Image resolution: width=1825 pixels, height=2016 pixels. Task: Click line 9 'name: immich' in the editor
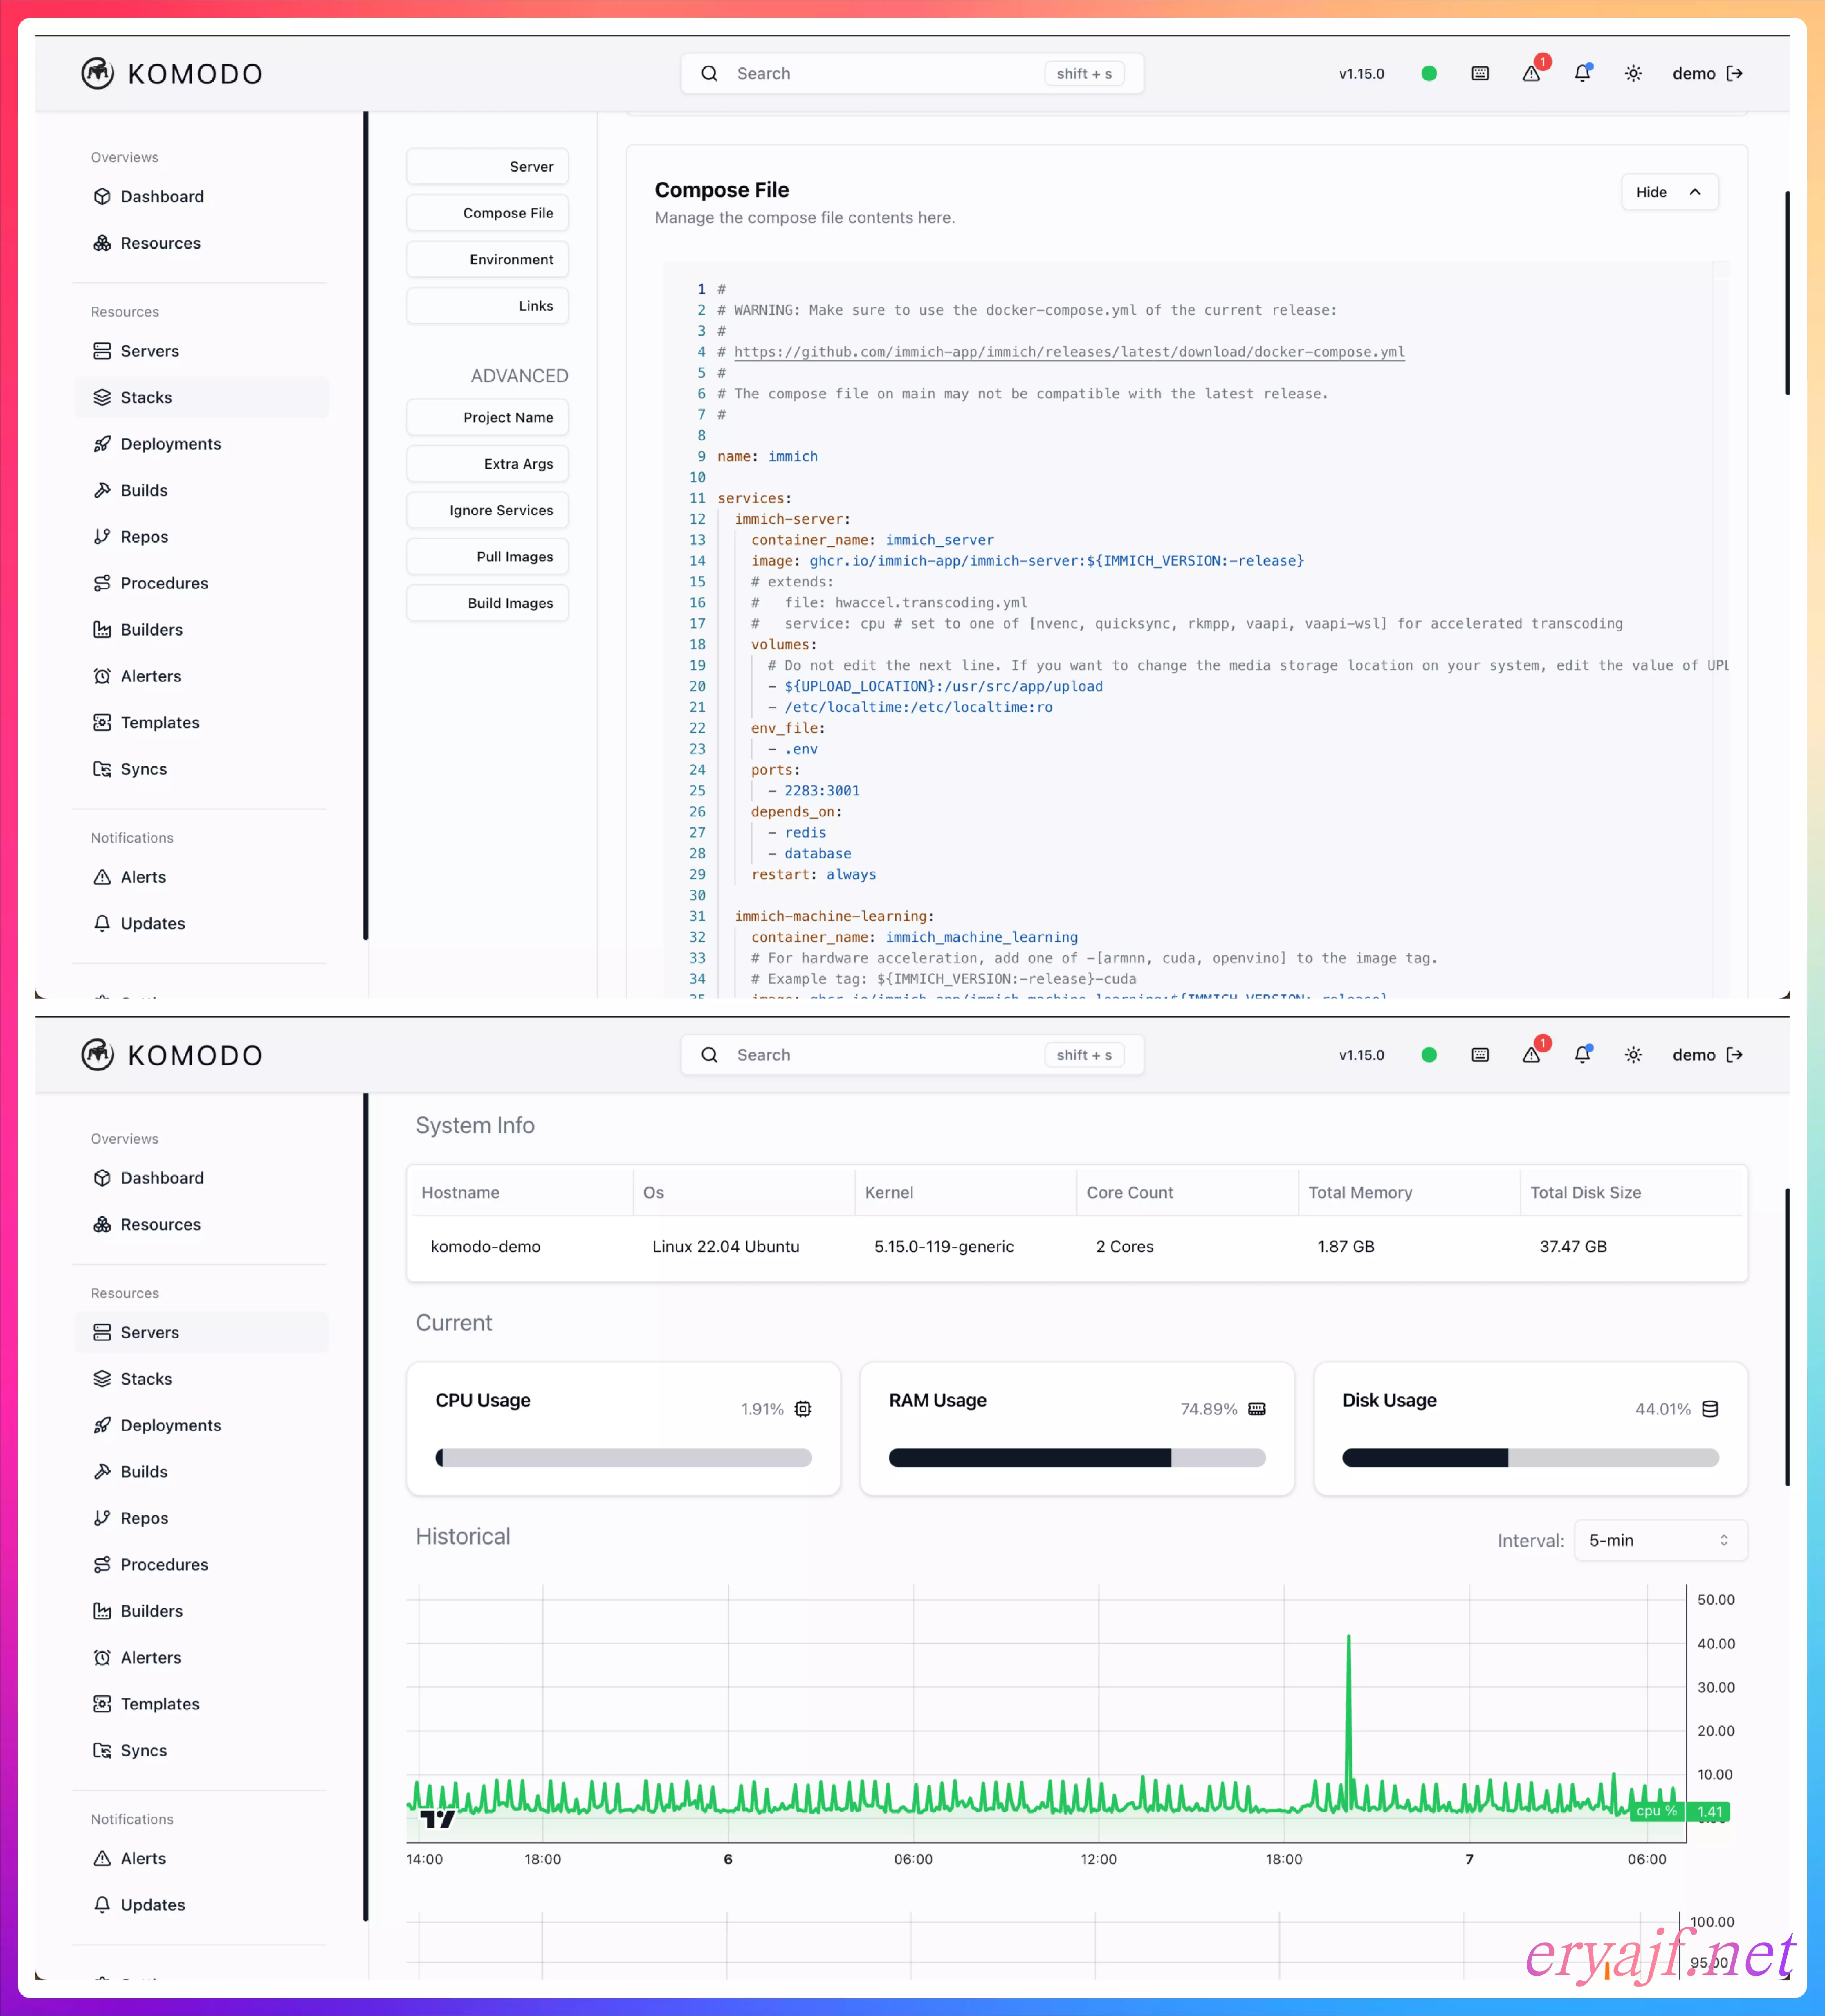click(x=768, y=457)
